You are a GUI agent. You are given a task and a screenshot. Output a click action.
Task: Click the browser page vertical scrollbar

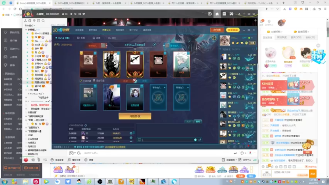pyautogui.click(x=328, y=32)
